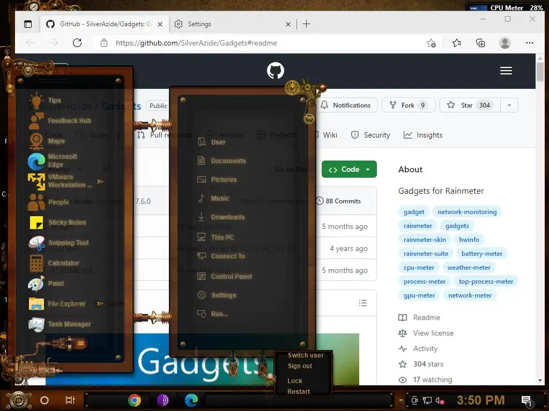Screen dimensions: 549x411
Task: Open Music folder entry
Action: [x=213, y=198]
